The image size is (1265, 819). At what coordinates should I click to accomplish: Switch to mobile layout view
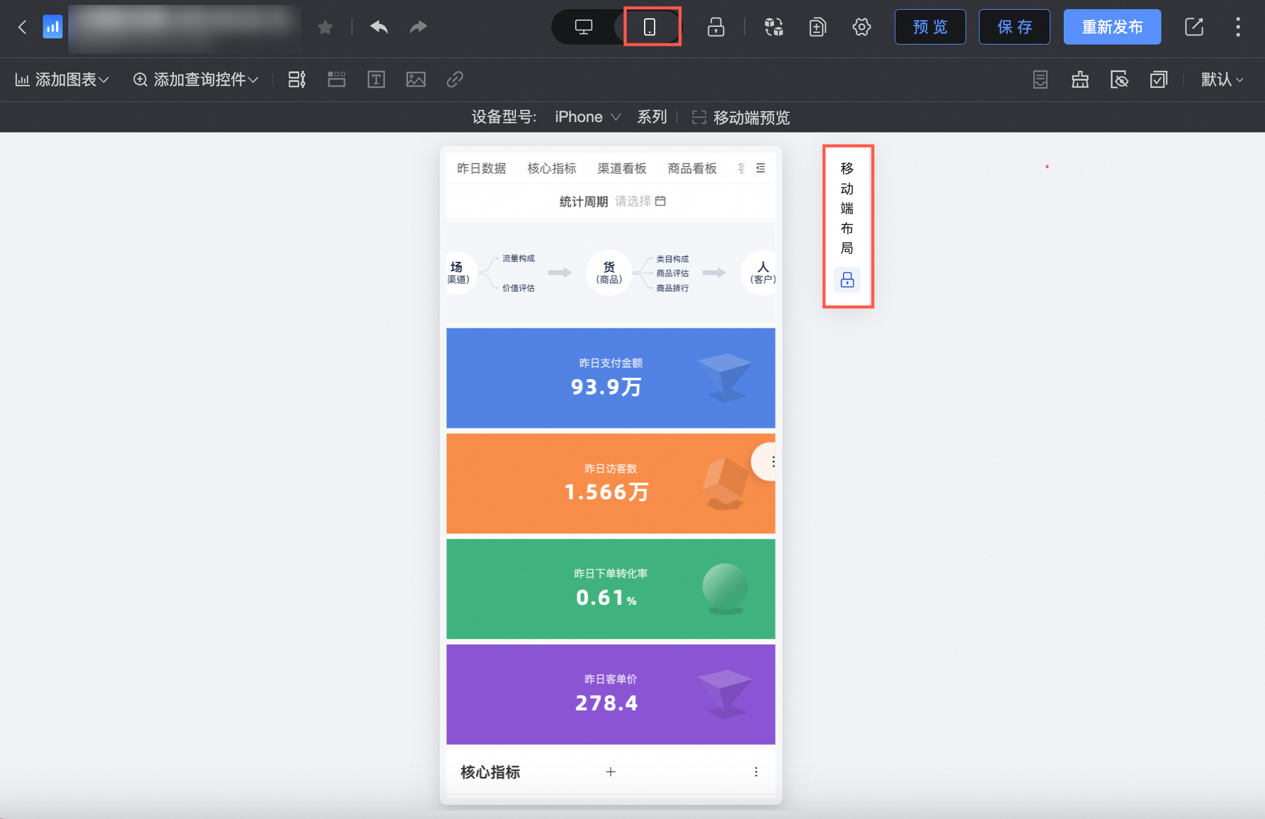(x=650, y=27)
